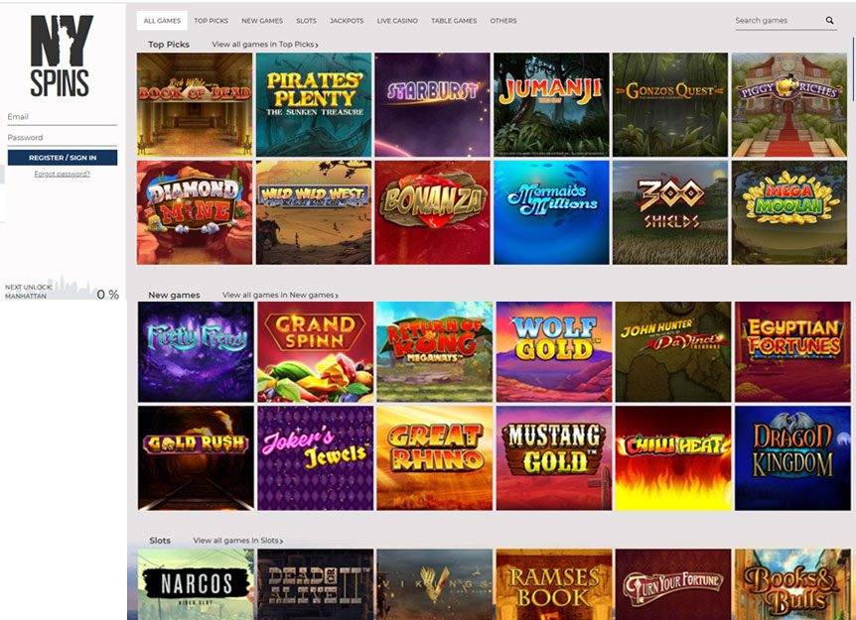Select the Piggy Riches game
The image size is (856, 620).
coord(788,105)
